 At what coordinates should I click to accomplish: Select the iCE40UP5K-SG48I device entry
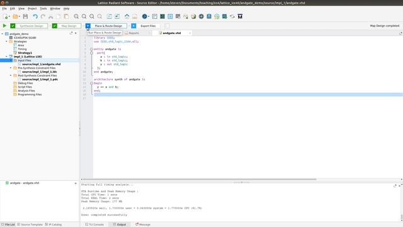click(x=25, y=38)
